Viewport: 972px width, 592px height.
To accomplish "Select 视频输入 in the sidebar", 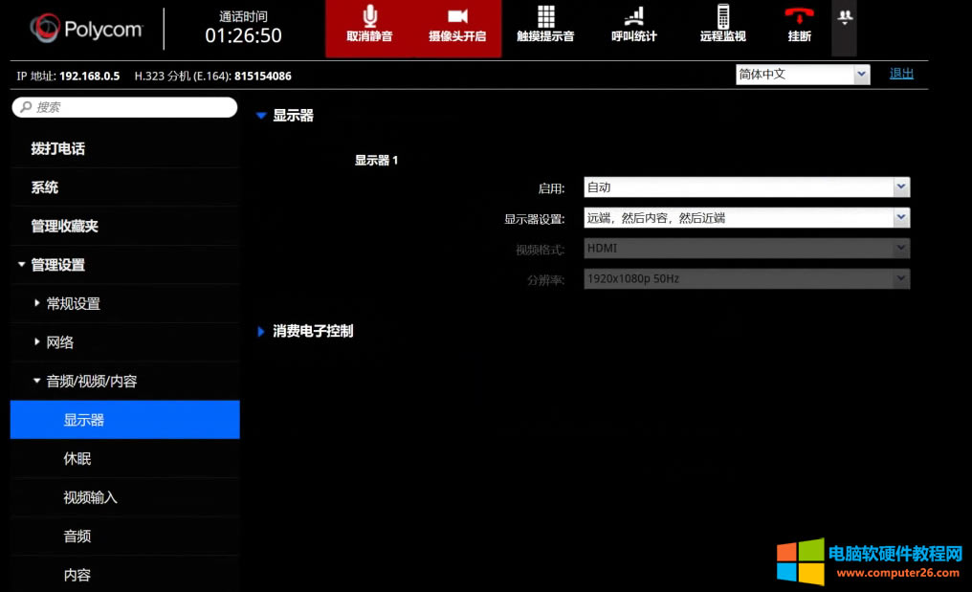I will 89,497.
